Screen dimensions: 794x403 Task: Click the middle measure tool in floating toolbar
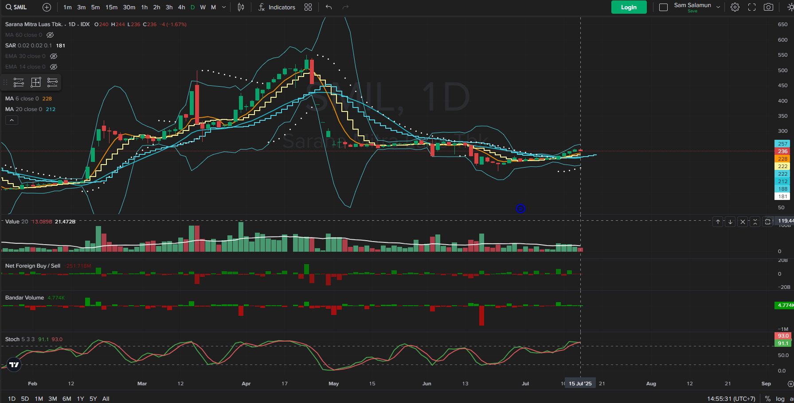pyautogui.click(x=36, y=82)
